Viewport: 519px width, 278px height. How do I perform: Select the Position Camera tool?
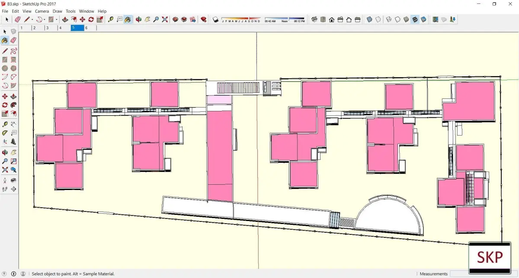5,180
